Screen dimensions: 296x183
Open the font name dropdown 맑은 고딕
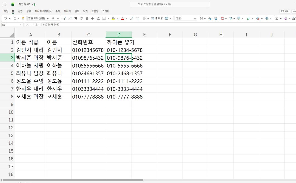tap(48, 18)
